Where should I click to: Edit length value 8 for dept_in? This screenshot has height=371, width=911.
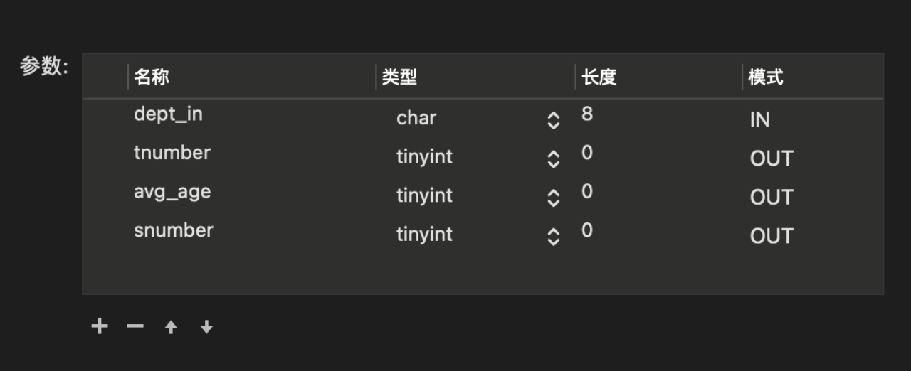tap(587, 114)
